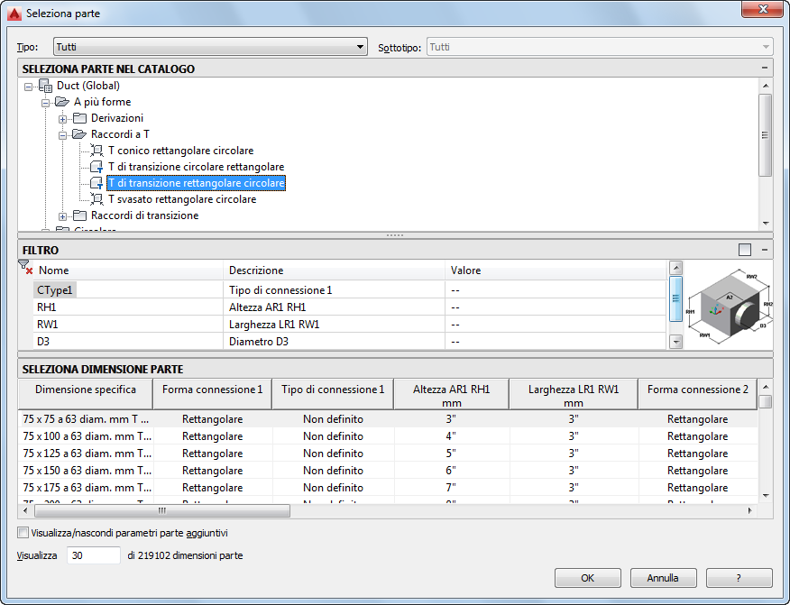
Task: Click the T svasato rettangolare circolare part icon
Action: coord(96,199)
